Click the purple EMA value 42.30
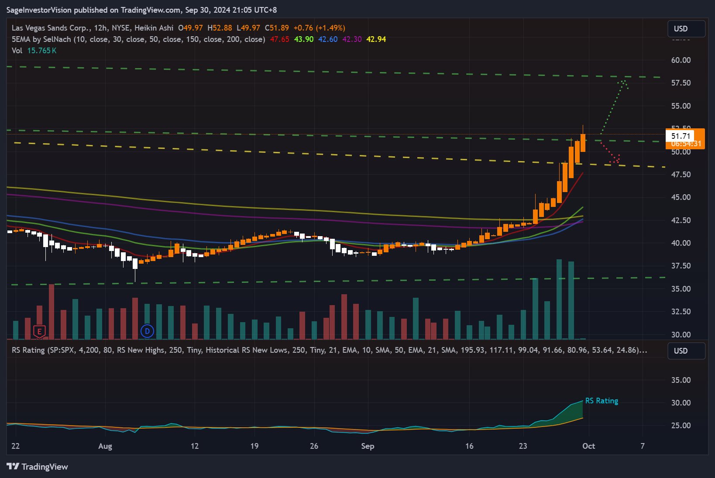This screenshot has height=478, width=715. coord(352,39)
